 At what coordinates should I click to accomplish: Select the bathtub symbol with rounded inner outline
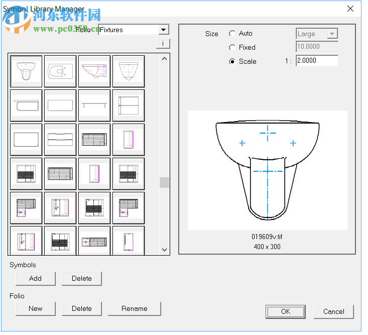click(26, 105)
